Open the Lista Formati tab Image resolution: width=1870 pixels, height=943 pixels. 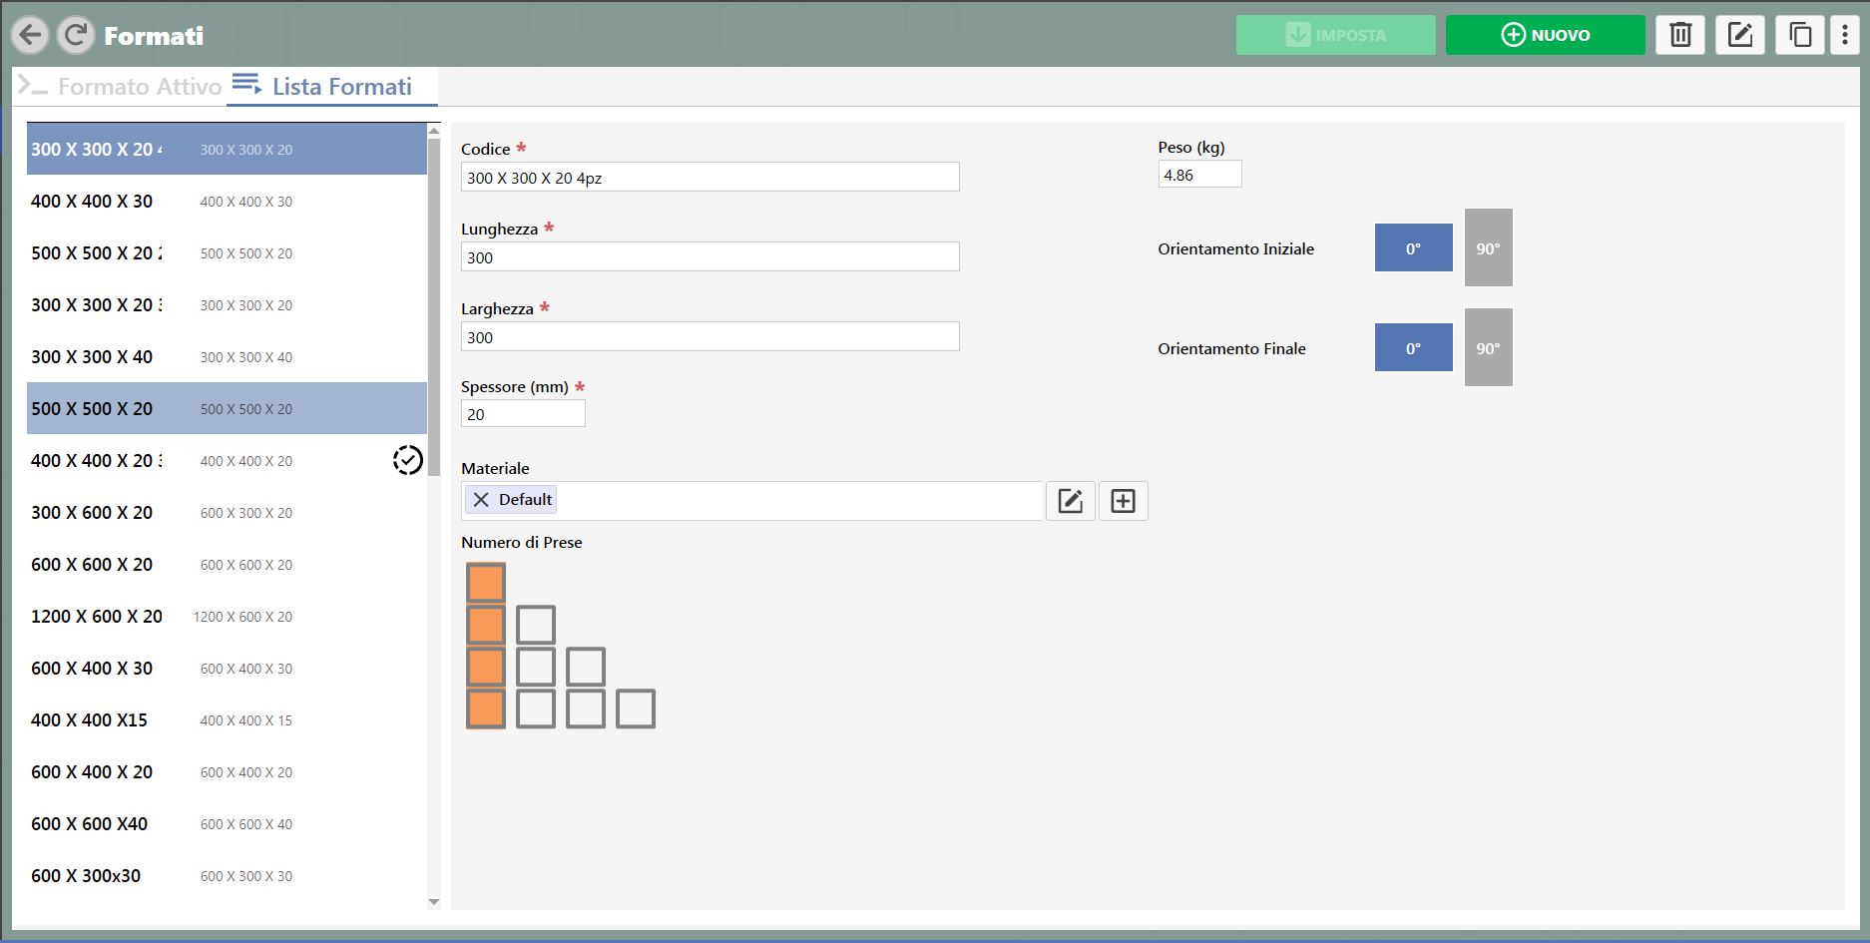coord(331,87)
